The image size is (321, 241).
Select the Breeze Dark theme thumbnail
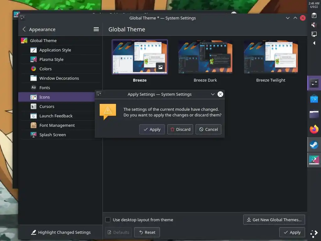205,57
